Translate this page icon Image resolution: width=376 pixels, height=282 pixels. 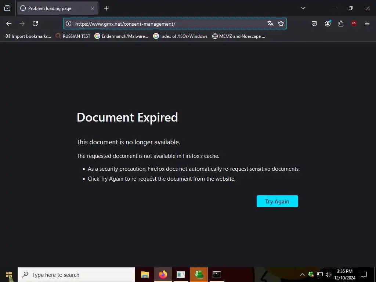[x=271, y=23]
